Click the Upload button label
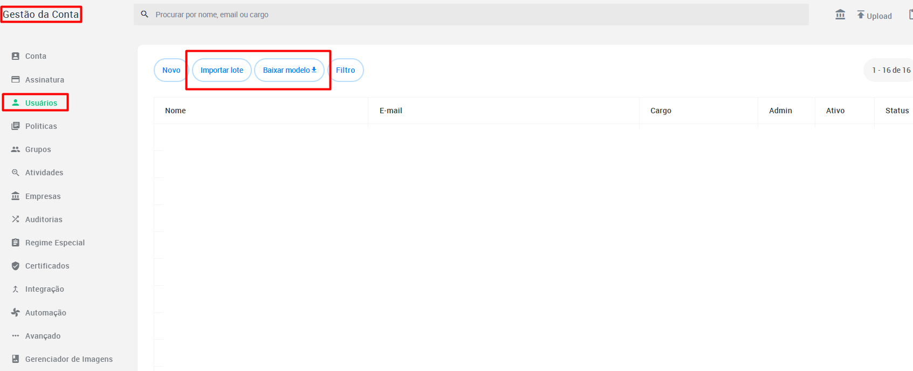 pyautogui.click(x=879, y=16)
